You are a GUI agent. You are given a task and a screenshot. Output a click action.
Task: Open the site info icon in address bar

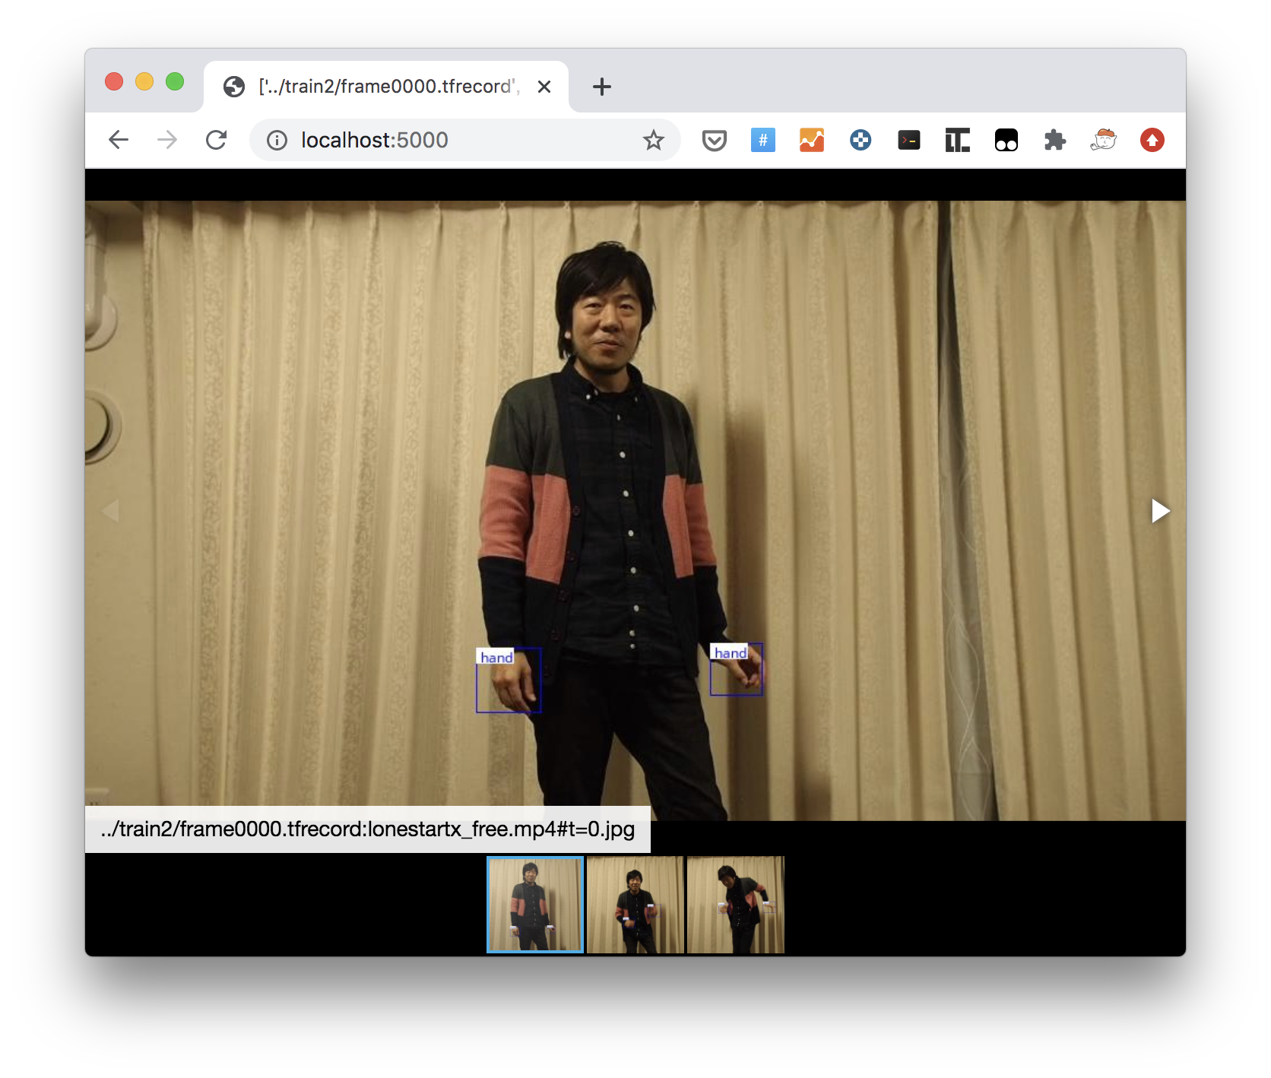pyautogui.click(x=276, y=140)
